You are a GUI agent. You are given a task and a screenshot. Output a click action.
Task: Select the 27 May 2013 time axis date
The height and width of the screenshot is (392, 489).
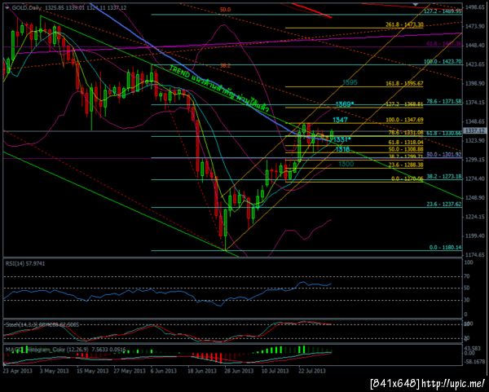point(130,371)
